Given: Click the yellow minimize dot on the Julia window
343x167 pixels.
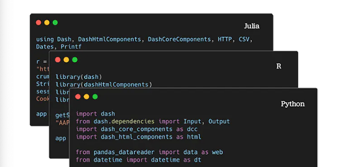Looking at the screenshot, I should pos(46,22).
